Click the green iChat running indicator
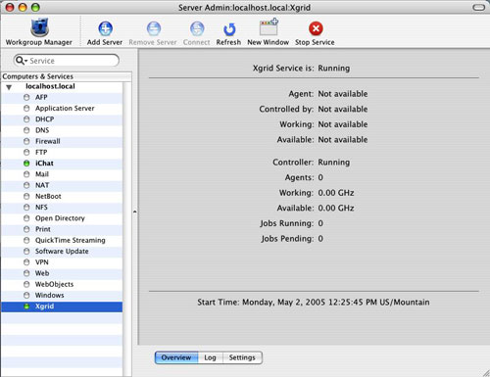 point(26,164)
